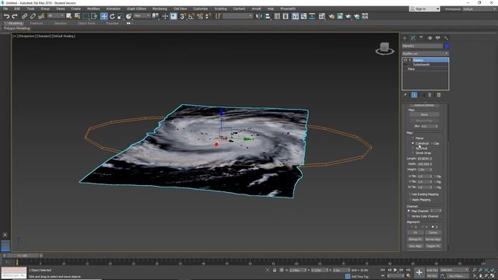498x280 pixels.
Task: Enable the Cap checkbox
Action: tap(432, 143)
